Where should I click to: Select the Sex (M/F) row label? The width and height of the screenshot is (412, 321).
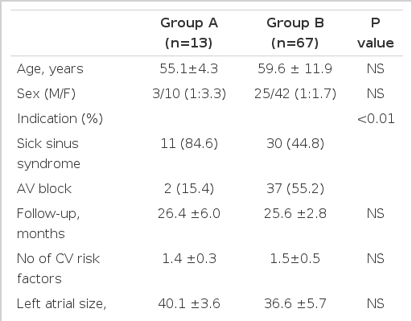(x=46, y=94)
